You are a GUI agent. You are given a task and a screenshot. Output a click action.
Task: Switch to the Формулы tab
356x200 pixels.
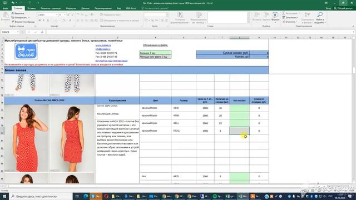[71, 8]
